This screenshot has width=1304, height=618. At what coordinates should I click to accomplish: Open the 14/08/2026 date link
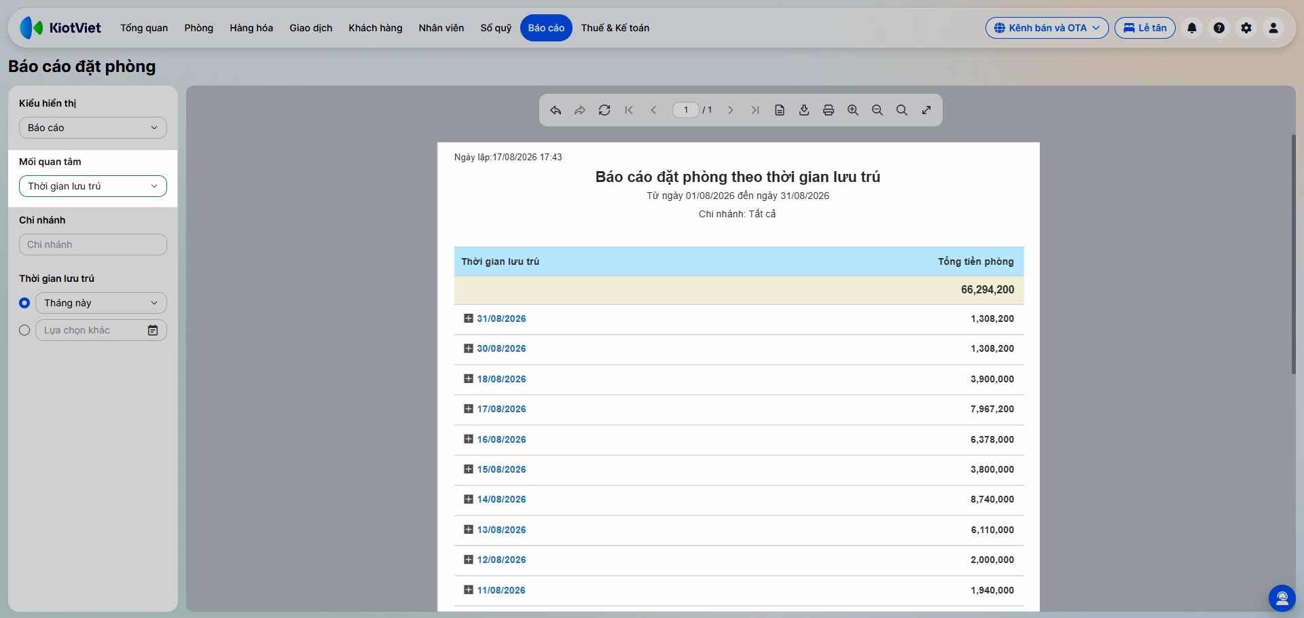click(501, 499)
